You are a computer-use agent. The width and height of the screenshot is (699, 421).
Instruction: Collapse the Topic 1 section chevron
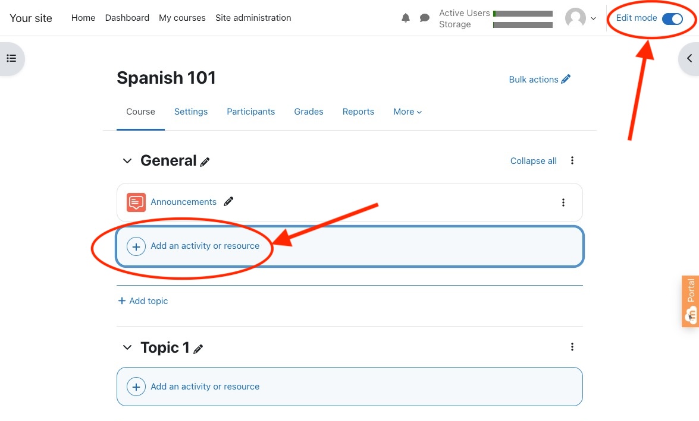pos(127,347)
